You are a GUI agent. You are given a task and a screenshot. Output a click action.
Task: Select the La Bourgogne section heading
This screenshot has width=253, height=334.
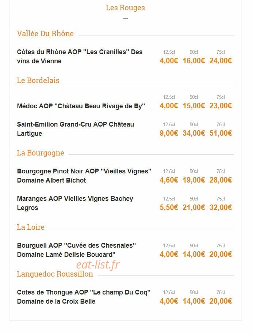[41, 153]
